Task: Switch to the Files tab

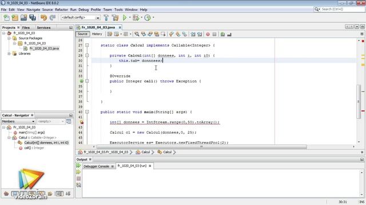Action: (26, 27)
